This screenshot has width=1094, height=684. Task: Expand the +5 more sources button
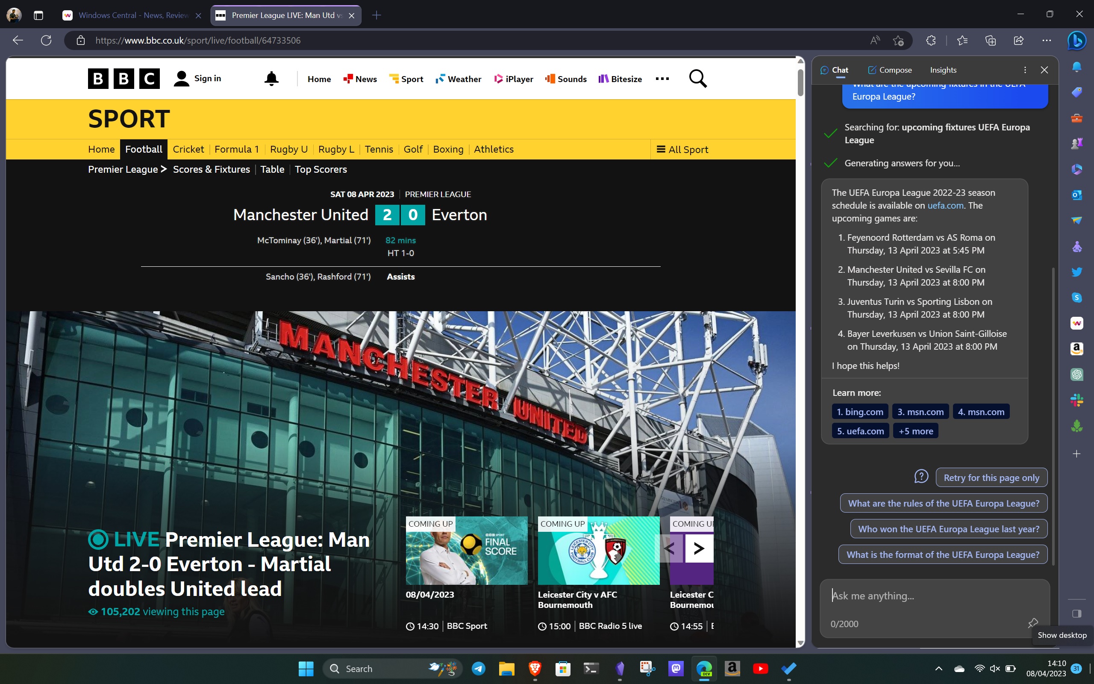click(x=915, y=431)
